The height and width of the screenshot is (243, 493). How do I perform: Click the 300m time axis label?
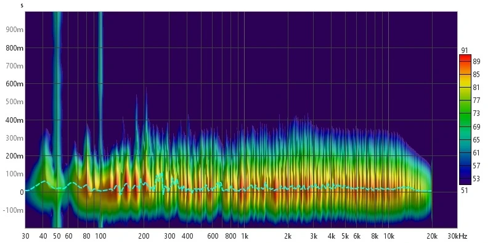tap(14, 138)
